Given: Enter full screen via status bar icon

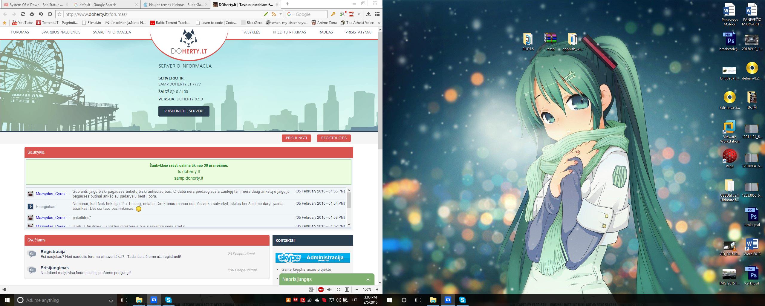Looking at the screenshot, I should pos(339,289).
